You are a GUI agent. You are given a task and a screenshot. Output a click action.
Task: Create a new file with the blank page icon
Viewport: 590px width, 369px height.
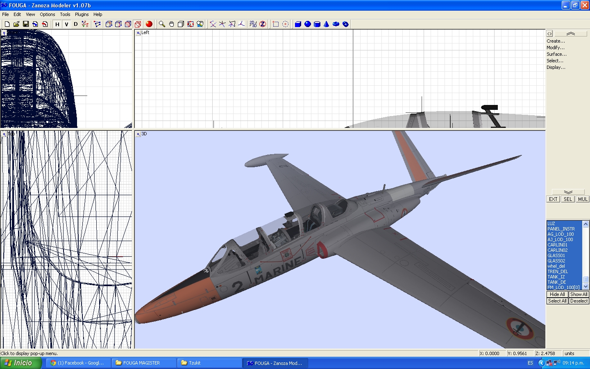click(x=7, y=24)
